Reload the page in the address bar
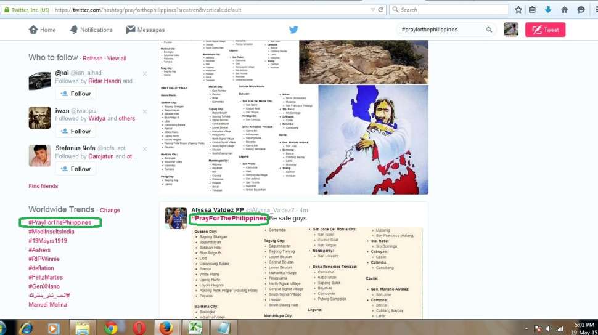Image resolution: width=598 pixels, height=335 pixels. click(x=381, y=10)
